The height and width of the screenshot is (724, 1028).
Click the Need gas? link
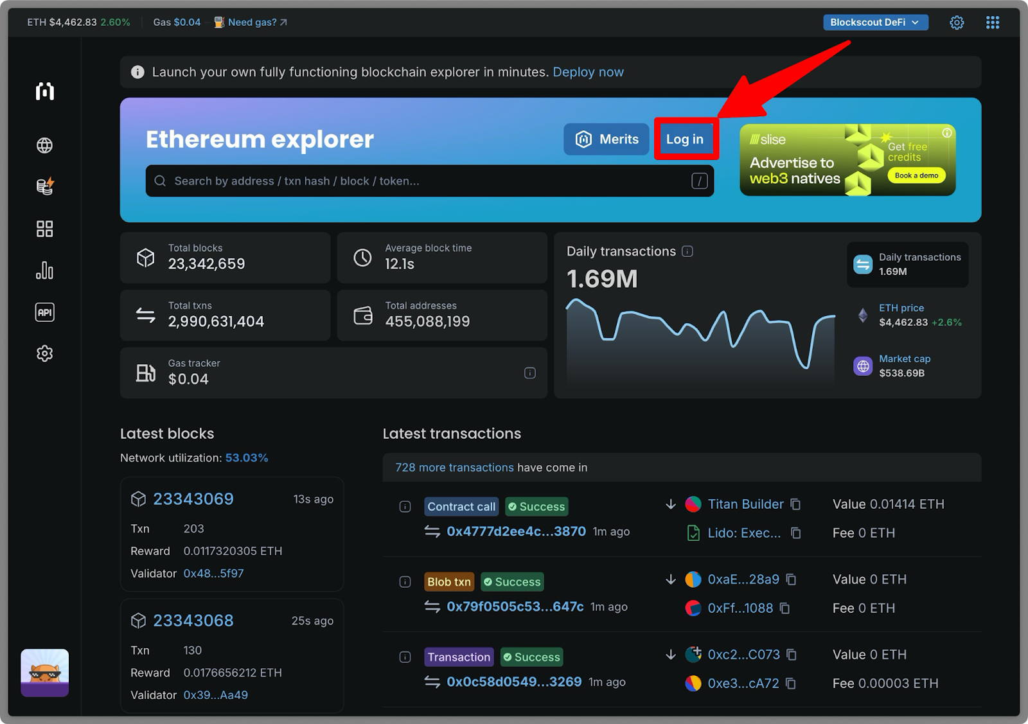(x=257, y=22)
